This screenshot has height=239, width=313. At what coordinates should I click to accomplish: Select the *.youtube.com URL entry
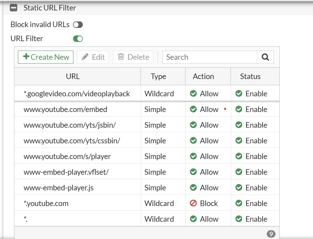[x=46, y=203]
